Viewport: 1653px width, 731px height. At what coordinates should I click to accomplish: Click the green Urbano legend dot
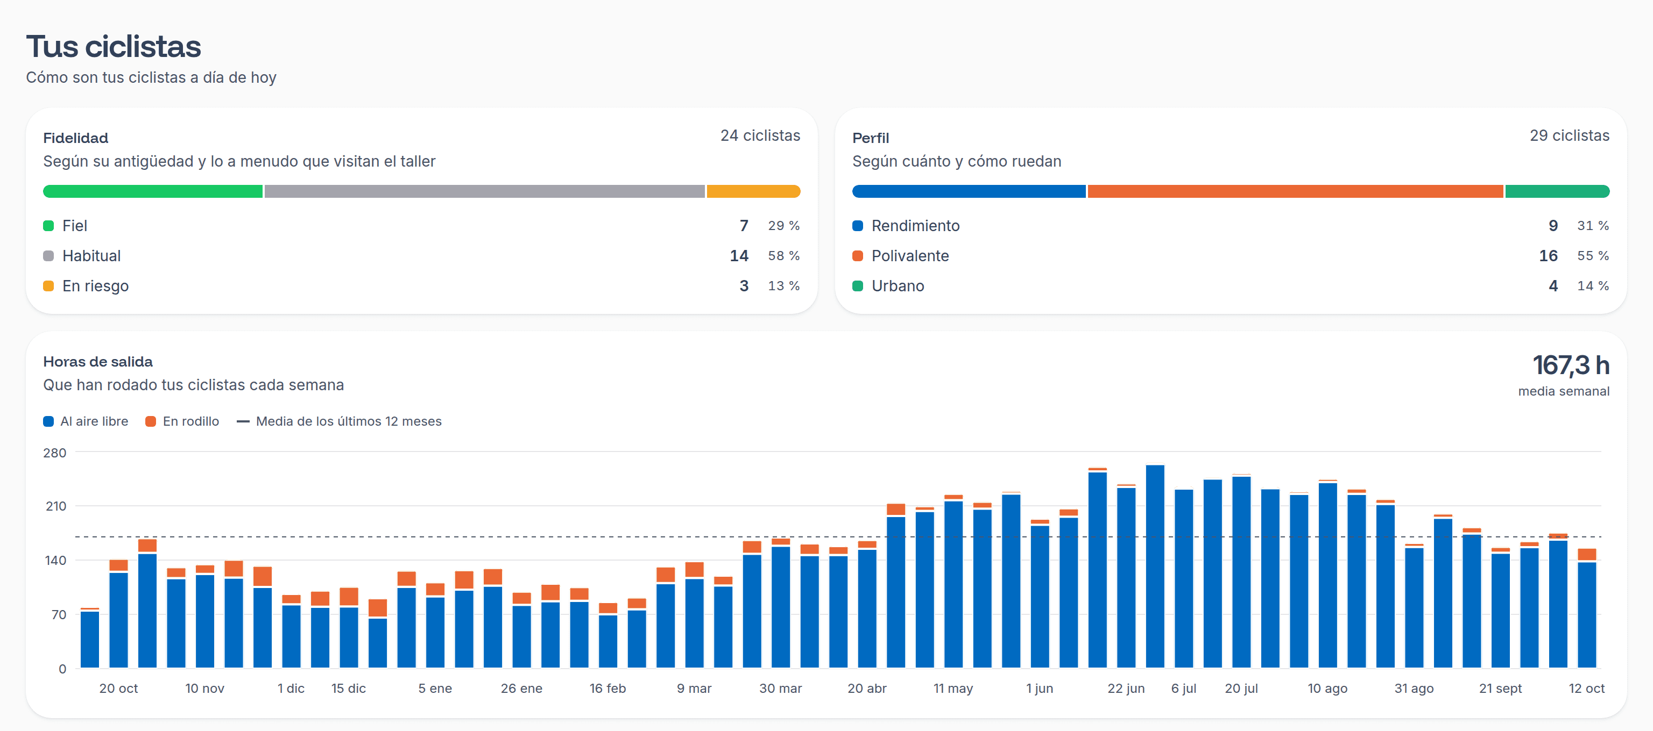[857, 286]
